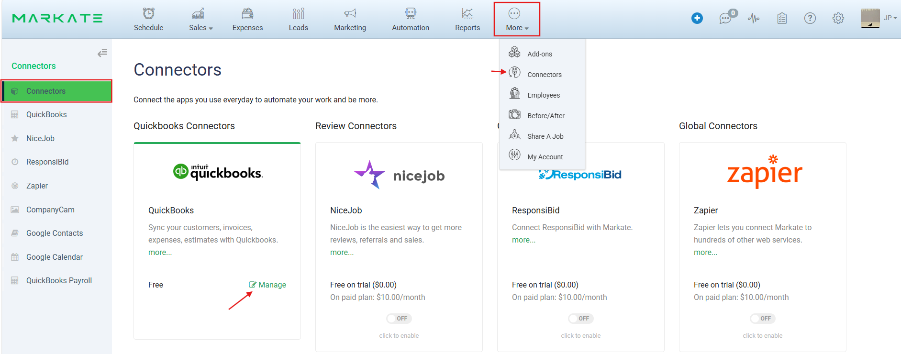901x354 pixels.
Task: Collapse the sidebar with arrow icon
Action: (x=102, y=53)
